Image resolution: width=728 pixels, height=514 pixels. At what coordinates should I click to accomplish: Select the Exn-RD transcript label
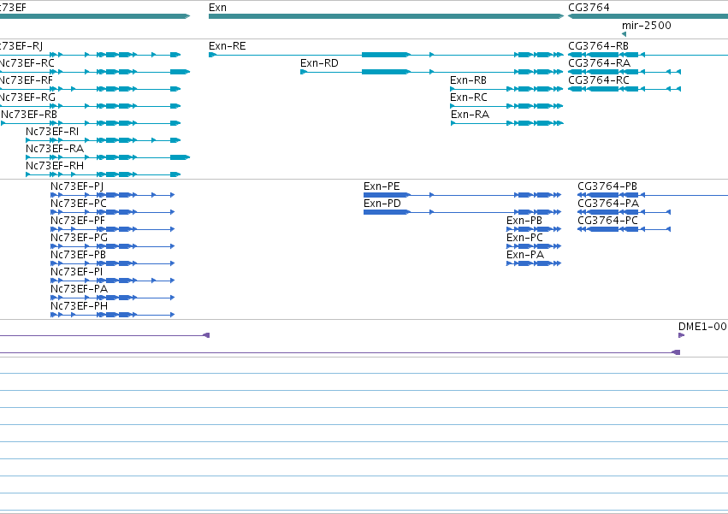(319, 63)
